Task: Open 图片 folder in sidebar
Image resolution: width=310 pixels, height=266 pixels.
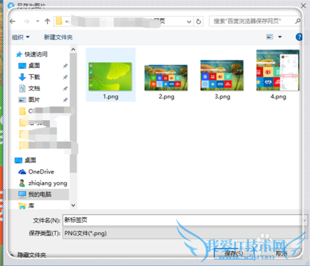Action: [34, 100]
